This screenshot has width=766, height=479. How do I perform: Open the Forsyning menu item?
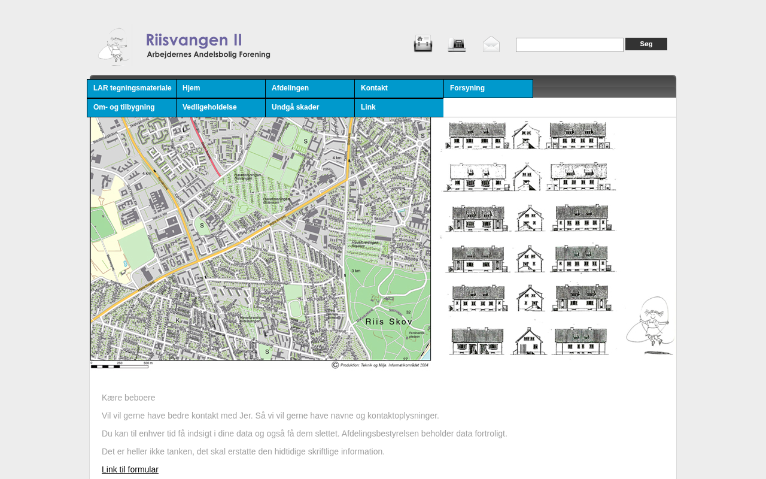[x=488, y=89]
